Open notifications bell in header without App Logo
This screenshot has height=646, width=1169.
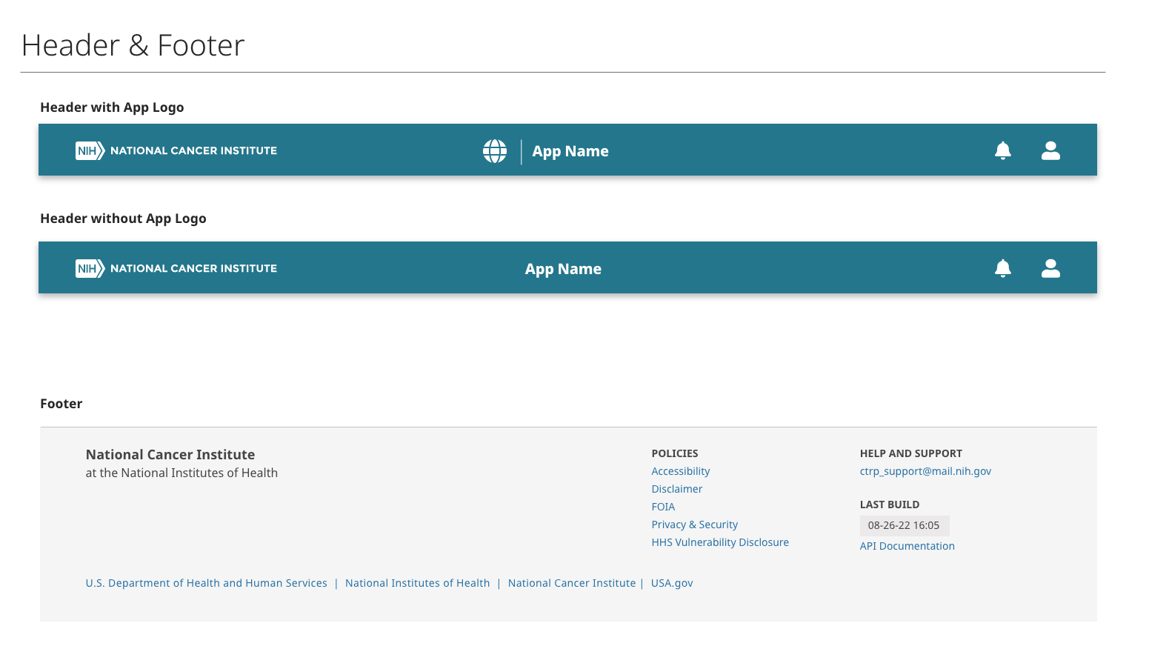[1003, 268]
